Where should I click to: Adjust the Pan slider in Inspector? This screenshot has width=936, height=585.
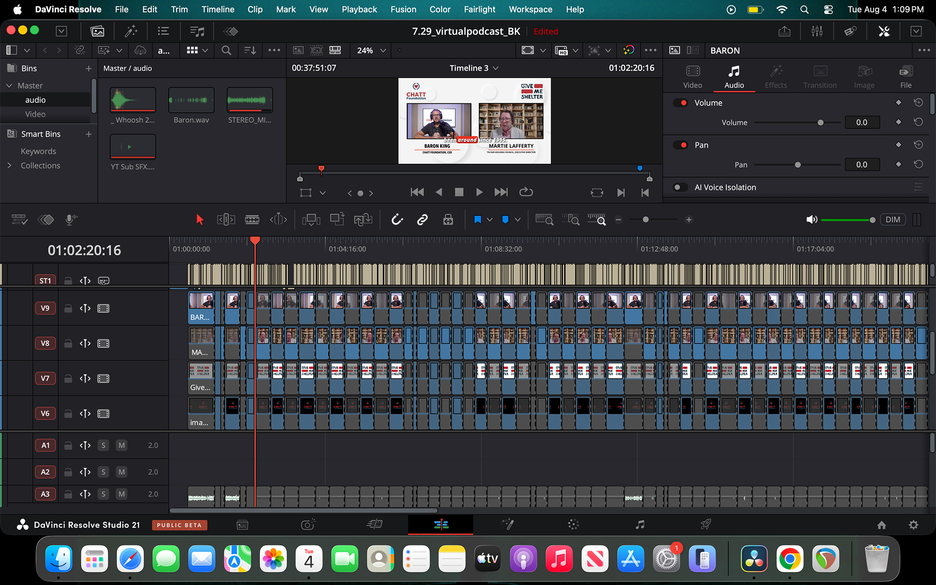798,165
